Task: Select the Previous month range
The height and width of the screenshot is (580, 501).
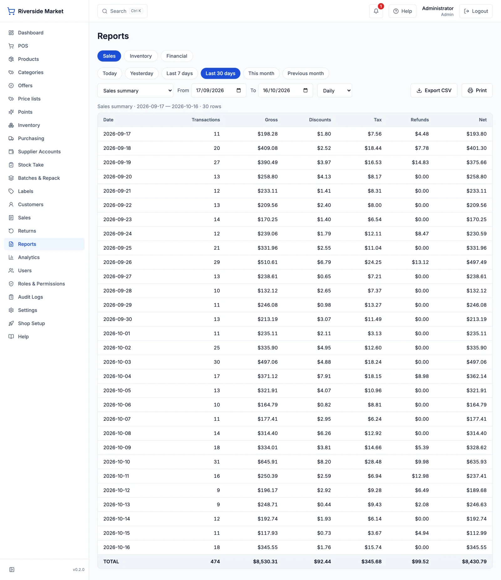Action: pyautogui.click(x=306, y=74)
